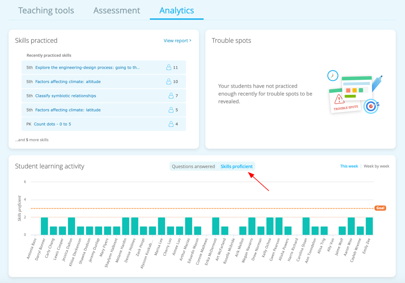405x283 pixels.
Task: Open Classify symbiotic relationships skill
Action: [x=66, y=96]
